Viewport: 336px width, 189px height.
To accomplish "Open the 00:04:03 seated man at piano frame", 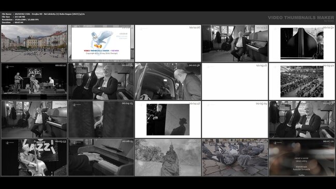I will [x=34, y=120].
